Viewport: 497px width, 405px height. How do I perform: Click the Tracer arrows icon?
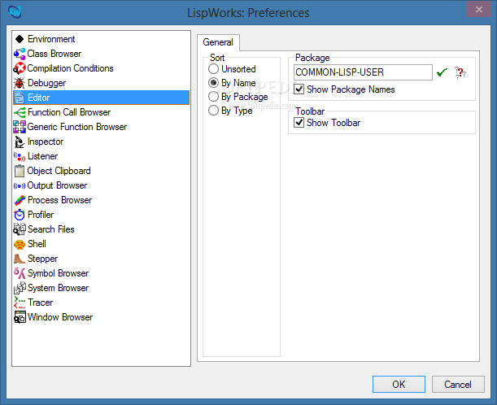coord(20,303)
